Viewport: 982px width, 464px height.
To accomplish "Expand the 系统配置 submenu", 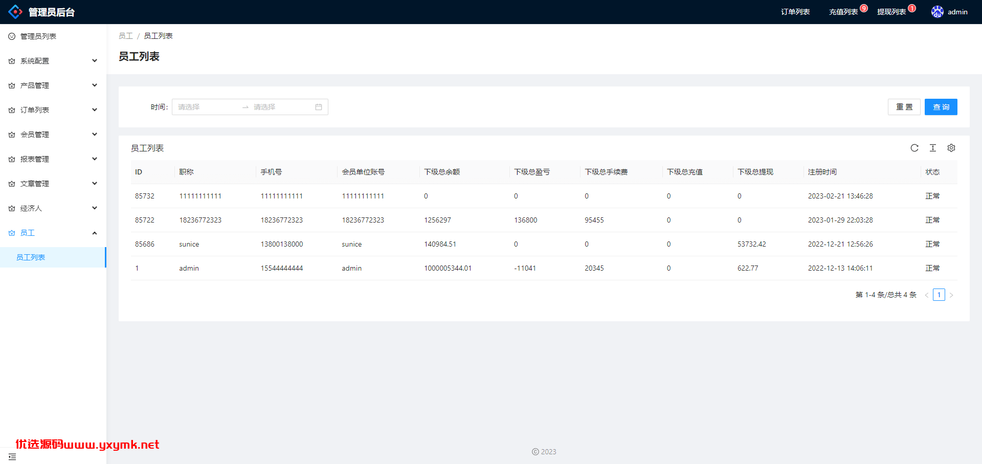I will coord(53,61).
